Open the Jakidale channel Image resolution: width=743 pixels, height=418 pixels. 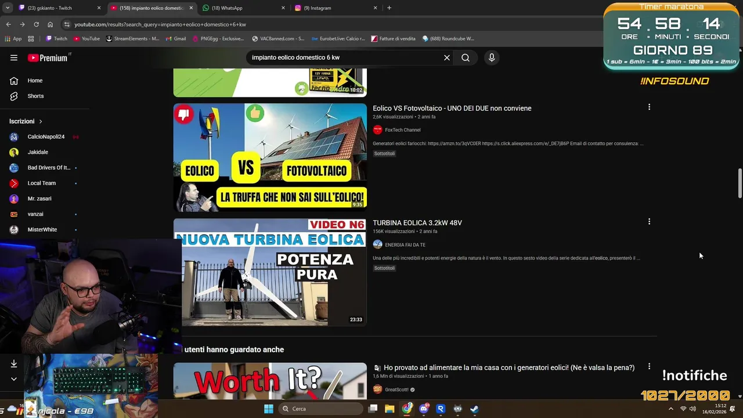point(38,152)
